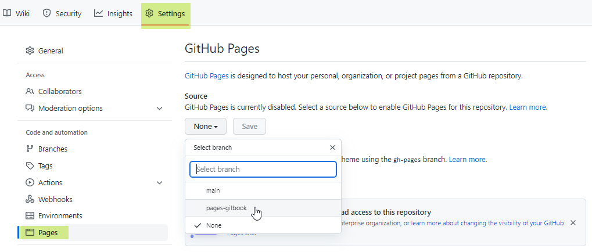Viewport: 592px width, 252px height.
Task: Click the Security shield icon
Action: [47, 13]
